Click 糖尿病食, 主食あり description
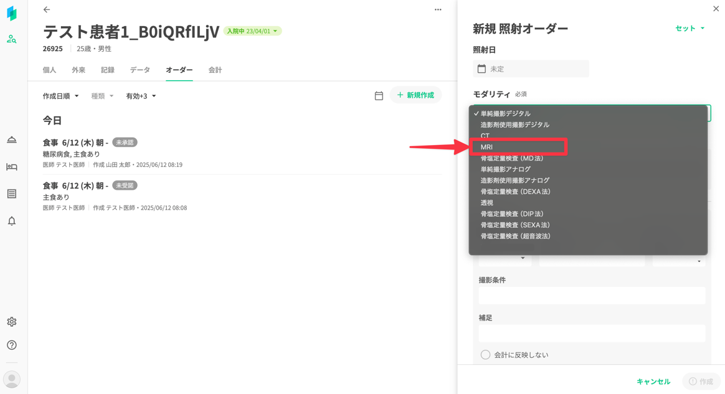 tap(71, 154)
